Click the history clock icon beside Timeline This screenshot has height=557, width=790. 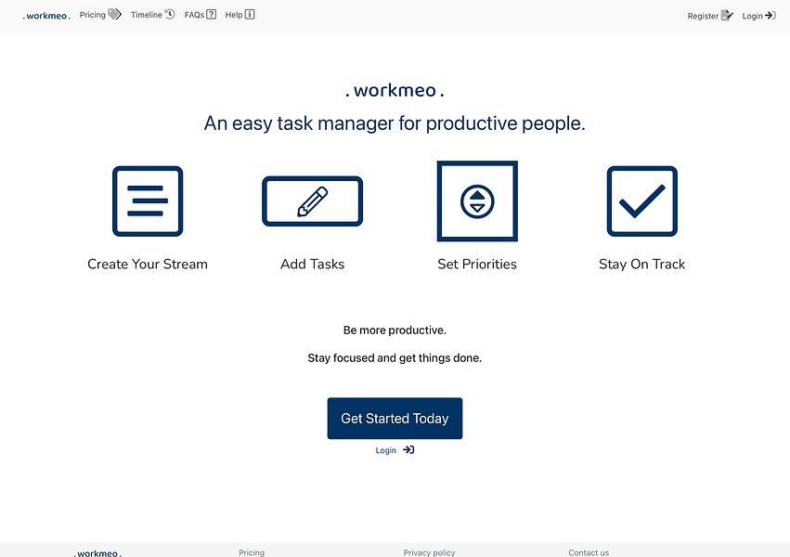[170, 14]
